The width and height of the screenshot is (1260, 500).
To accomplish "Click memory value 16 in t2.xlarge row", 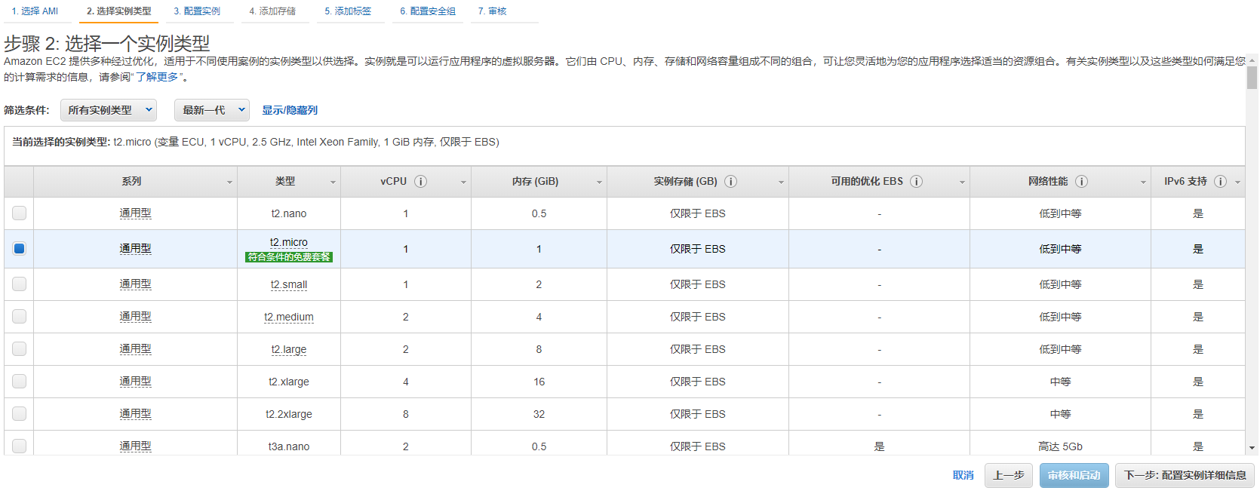I will click(x=539, y=382).
